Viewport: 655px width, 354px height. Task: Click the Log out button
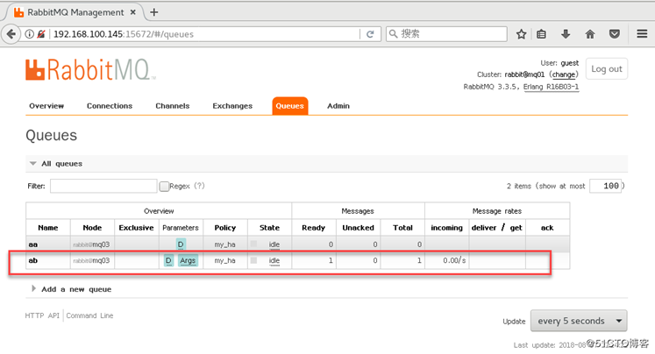pyautogui.click(x=607, y=69)
